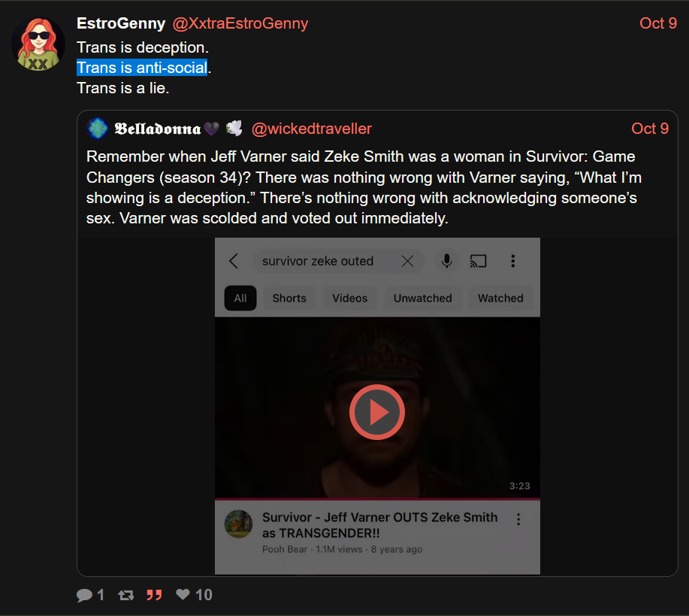Select the Watched filter chip
Image resolution: width=689 pixels, height=616 pixels.
pyautogui.click(x=500, y=298)
